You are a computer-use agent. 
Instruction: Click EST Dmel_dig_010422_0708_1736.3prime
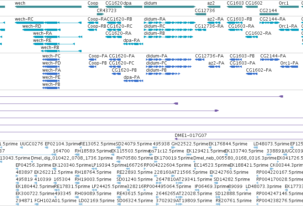click(32, 162)
